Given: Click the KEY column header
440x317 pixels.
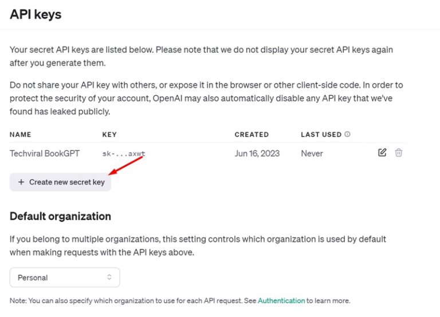Looking at the screenshot, I should pyautogui.click(x=109, y=134).
